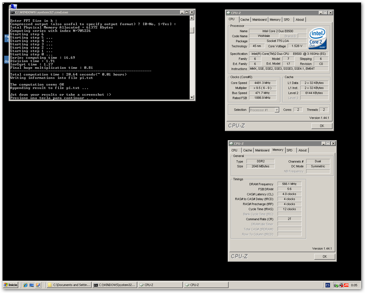The width and height of the screenshot is (365, 293).
Task: Click OK in upper CPU-Z window
Action: [322, 126]
